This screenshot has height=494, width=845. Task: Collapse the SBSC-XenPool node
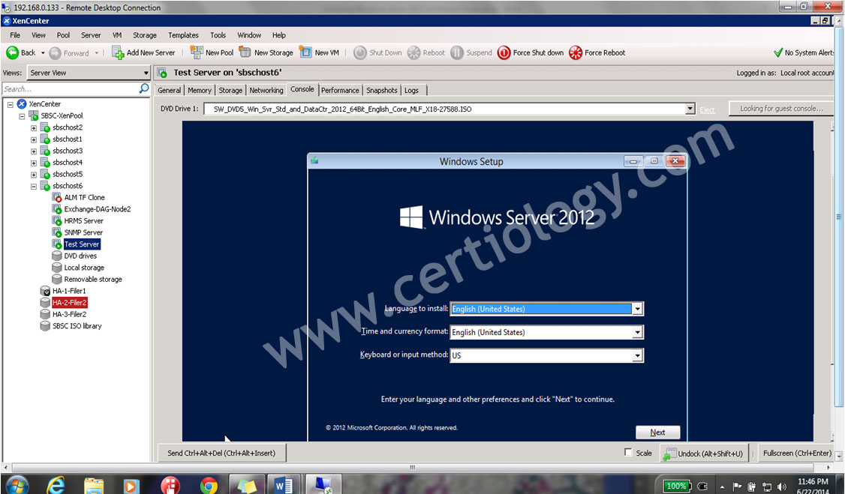pos(22,116)
